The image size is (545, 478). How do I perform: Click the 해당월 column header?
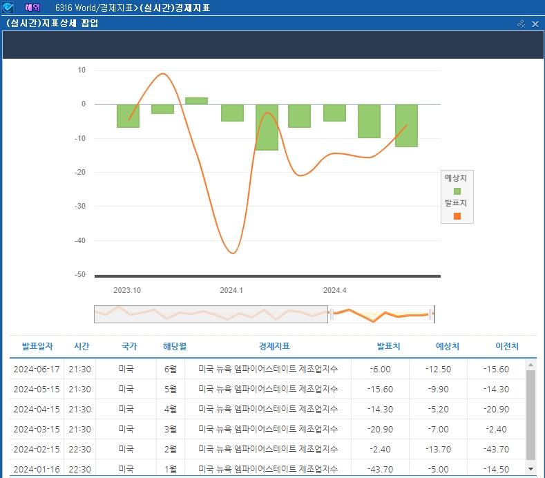[175, 346]
